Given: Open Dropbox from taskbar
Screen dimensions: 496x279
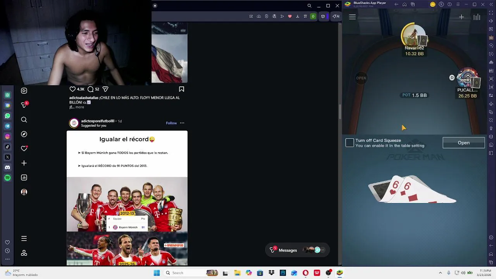Looking at the screenshot, I should [271, 273].
